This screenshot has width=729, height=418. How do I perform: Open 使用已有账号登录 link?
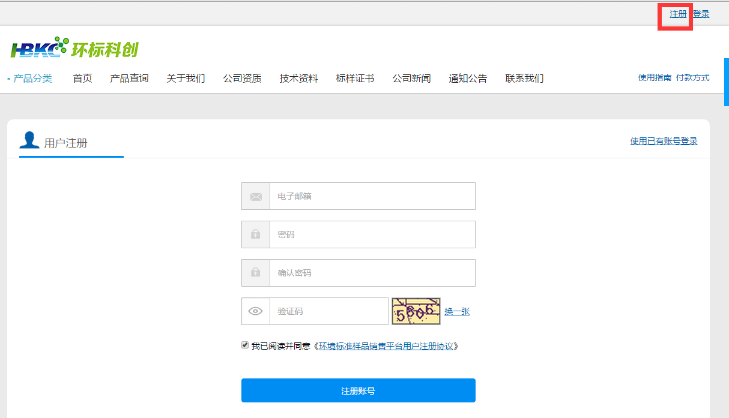(664, 142)
